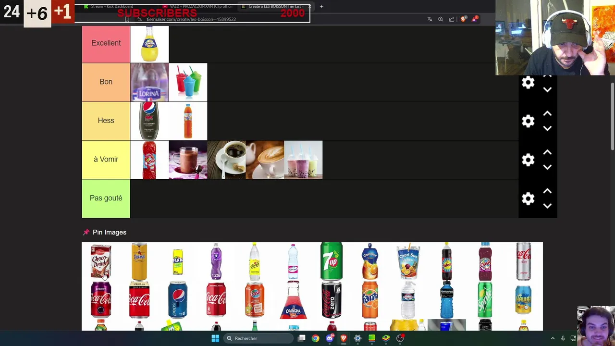The width and height of the screenshot is (615, 346).
Task: Open Discord from the taskbar
Action: tap(330, 338)
